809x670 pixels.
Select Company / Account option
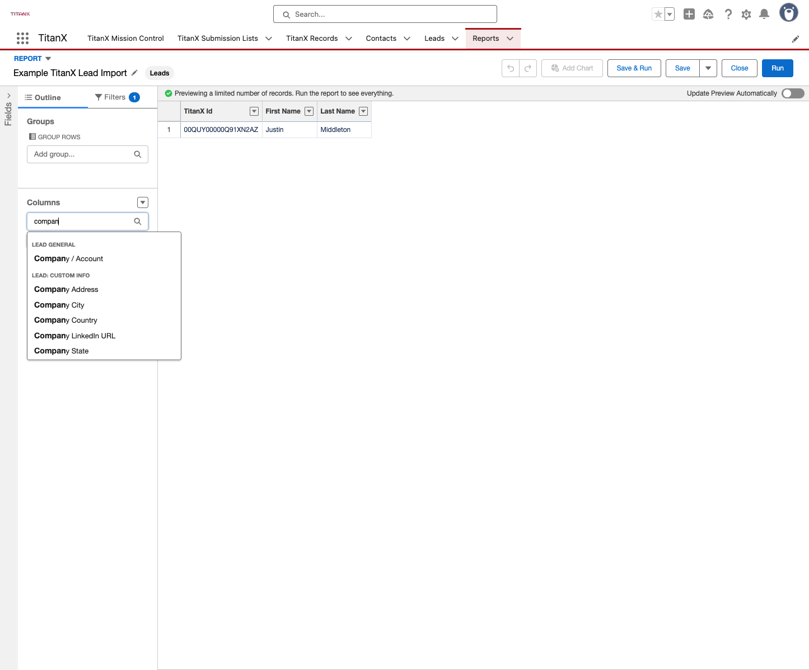[104, 259]
